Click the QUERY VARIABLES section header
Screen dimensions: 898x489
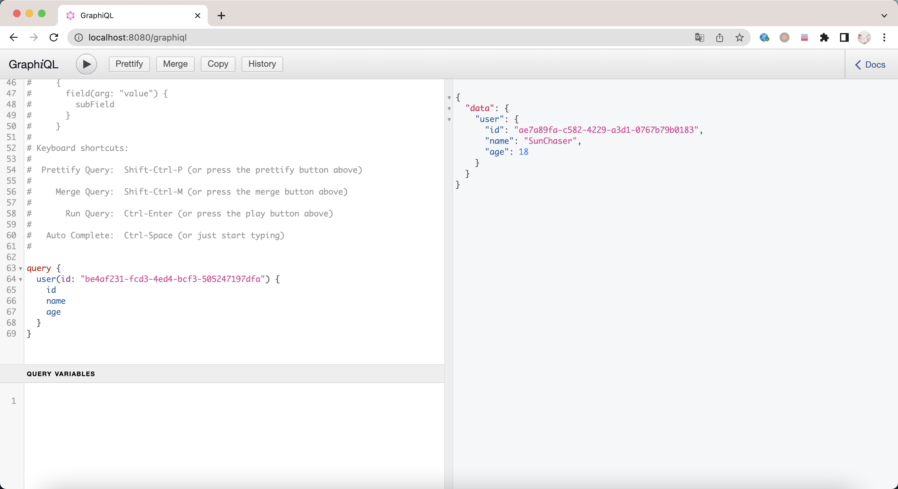(x=60, y=373)
